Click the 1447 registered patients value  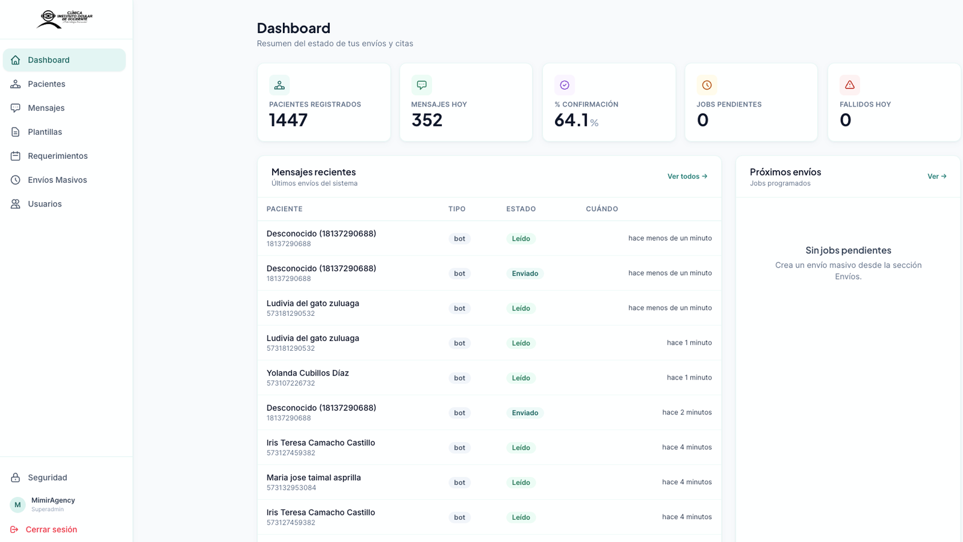tap(288, 121)
